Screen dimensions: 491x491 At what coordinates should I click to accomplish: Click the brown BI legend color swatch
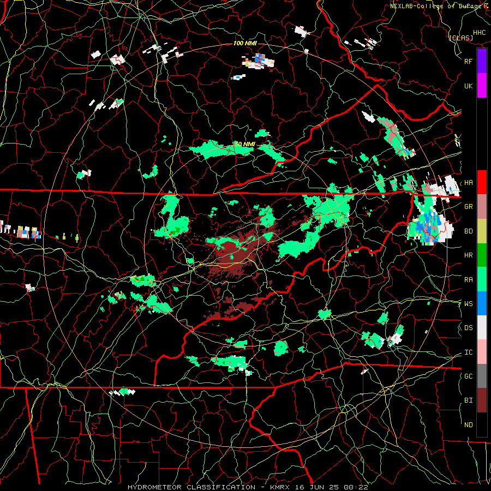click(482, 400)
